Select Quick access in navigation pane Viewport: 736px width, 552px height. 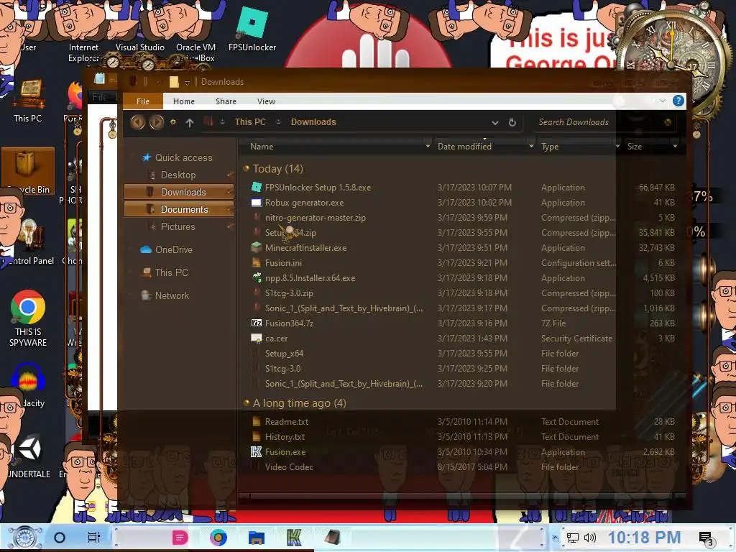coord(183,157)
